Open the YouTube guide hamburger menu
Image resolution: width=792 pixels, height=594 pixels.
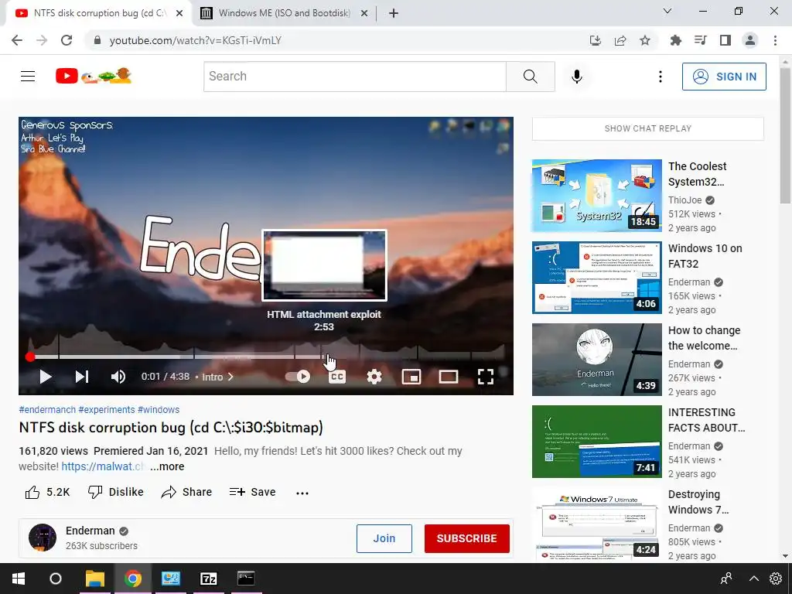coord(28,77)
